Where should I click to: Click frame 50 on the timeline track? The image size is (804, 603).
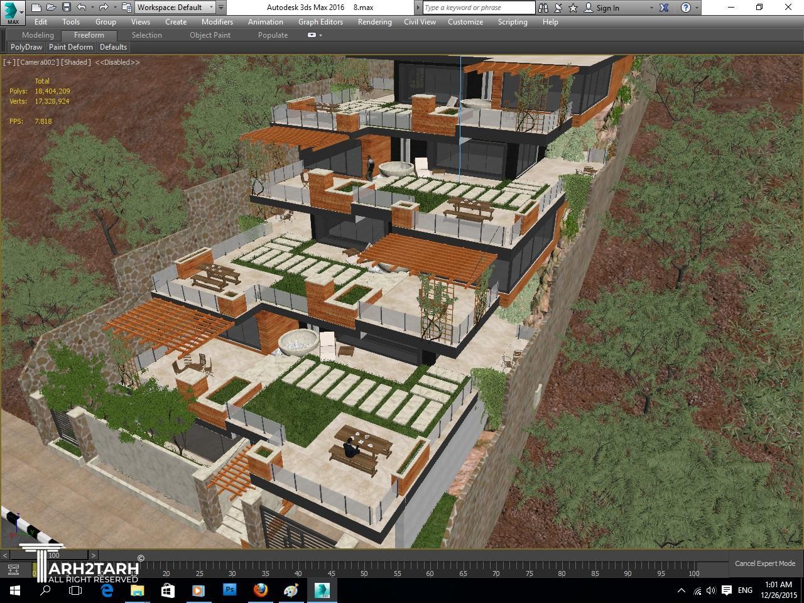pyautogui.click(x=364, y=568)
